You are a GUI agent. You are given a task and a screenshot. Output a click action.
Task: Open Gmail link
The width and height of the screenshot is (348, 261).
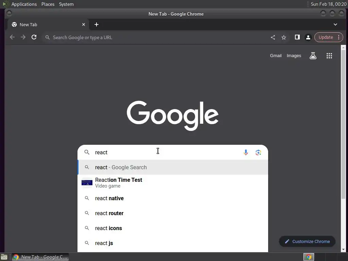[276, 56]
